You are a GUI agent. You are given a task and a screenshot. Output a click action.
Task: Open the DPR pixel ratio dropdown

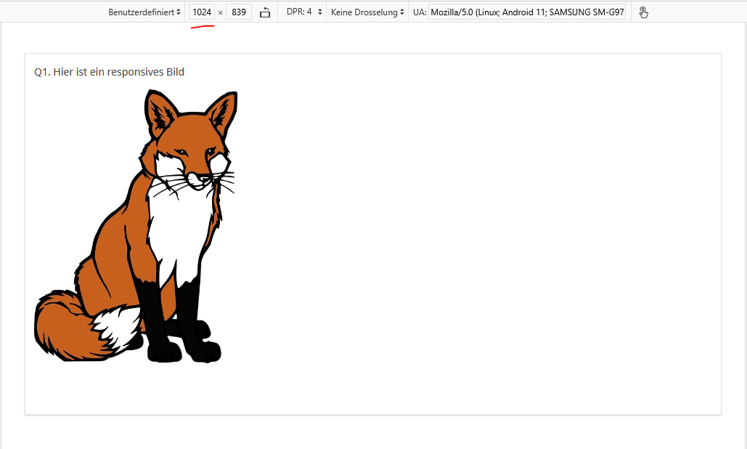click(x=304, y=12)
